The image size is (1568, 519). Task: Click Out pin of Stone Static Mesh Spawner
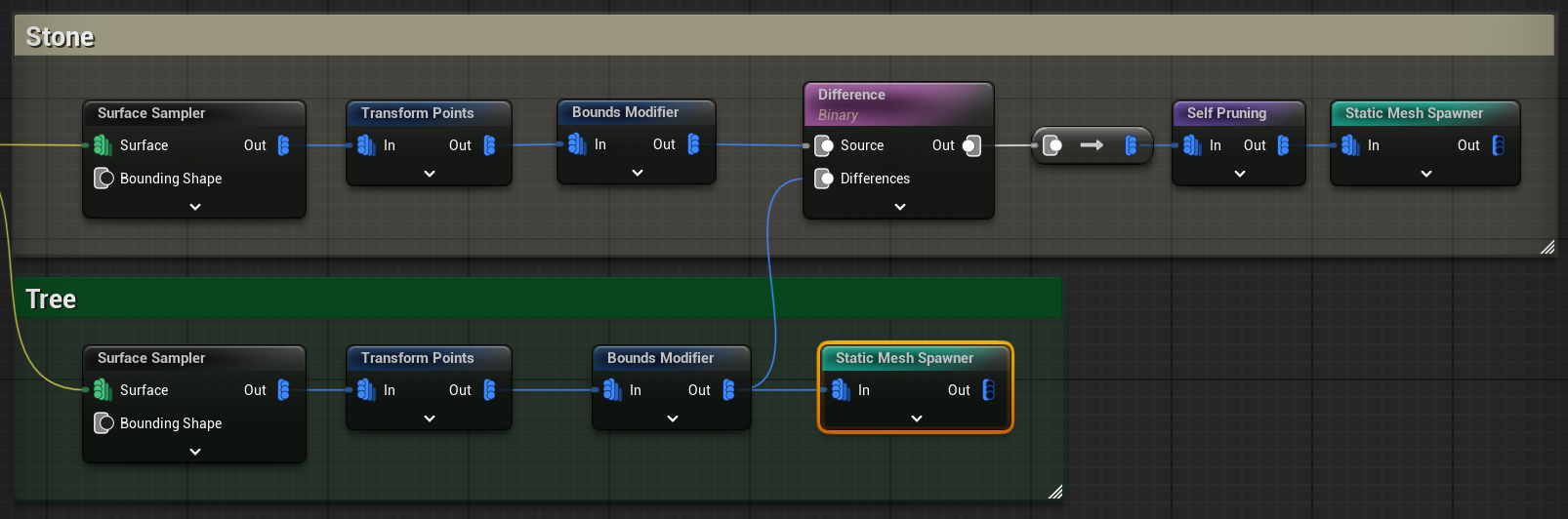coord(1499,145)
